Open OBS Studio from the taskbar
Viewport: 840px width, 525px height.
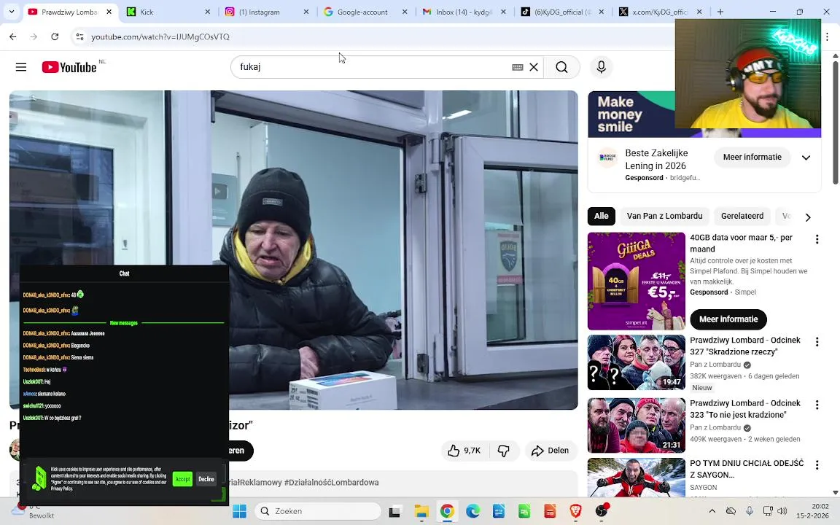[602, 511]
